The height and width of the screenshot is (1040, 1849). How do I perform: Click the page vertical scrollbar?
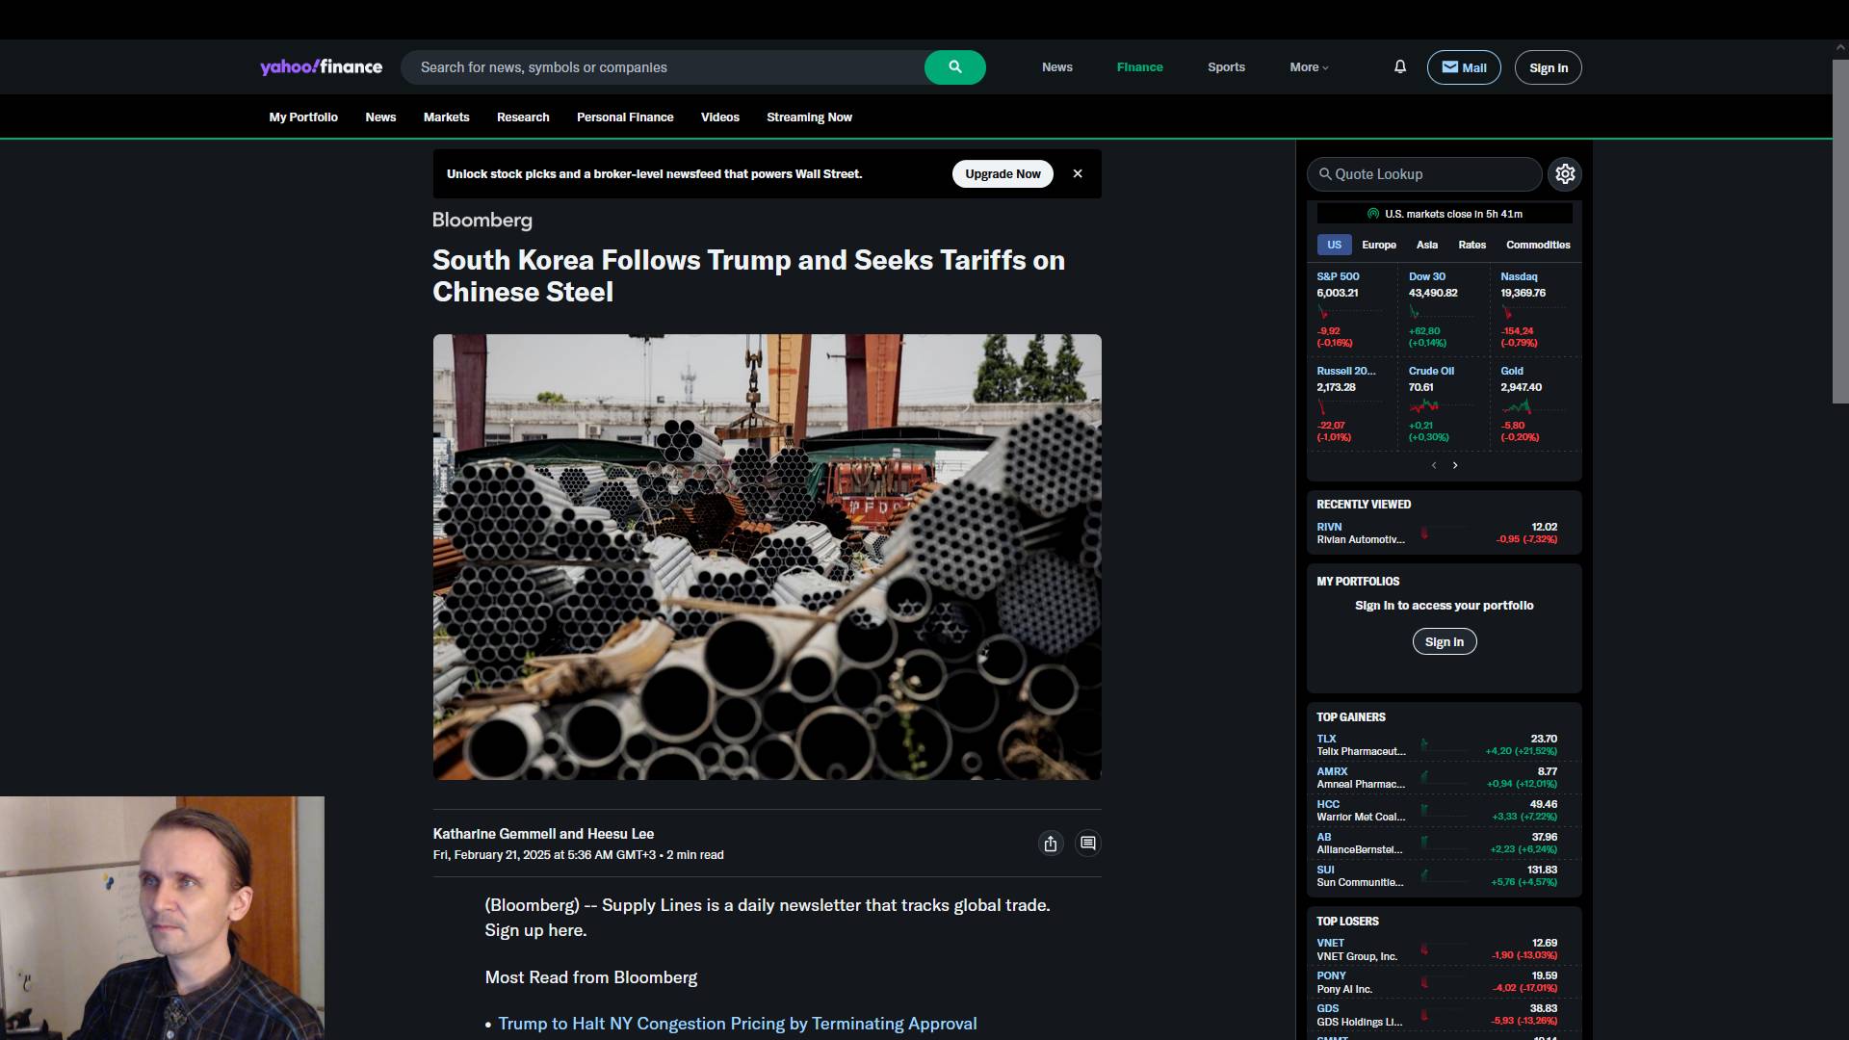tap(1840, 231)
